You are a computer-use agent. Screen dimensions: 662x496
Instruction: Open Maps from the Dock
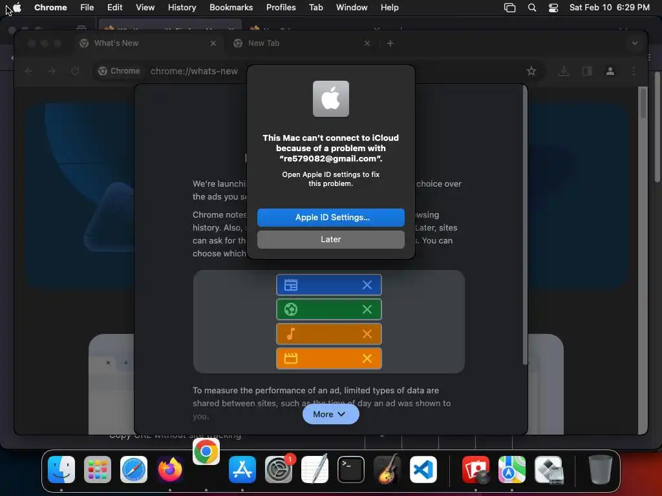tap(512, 470)
